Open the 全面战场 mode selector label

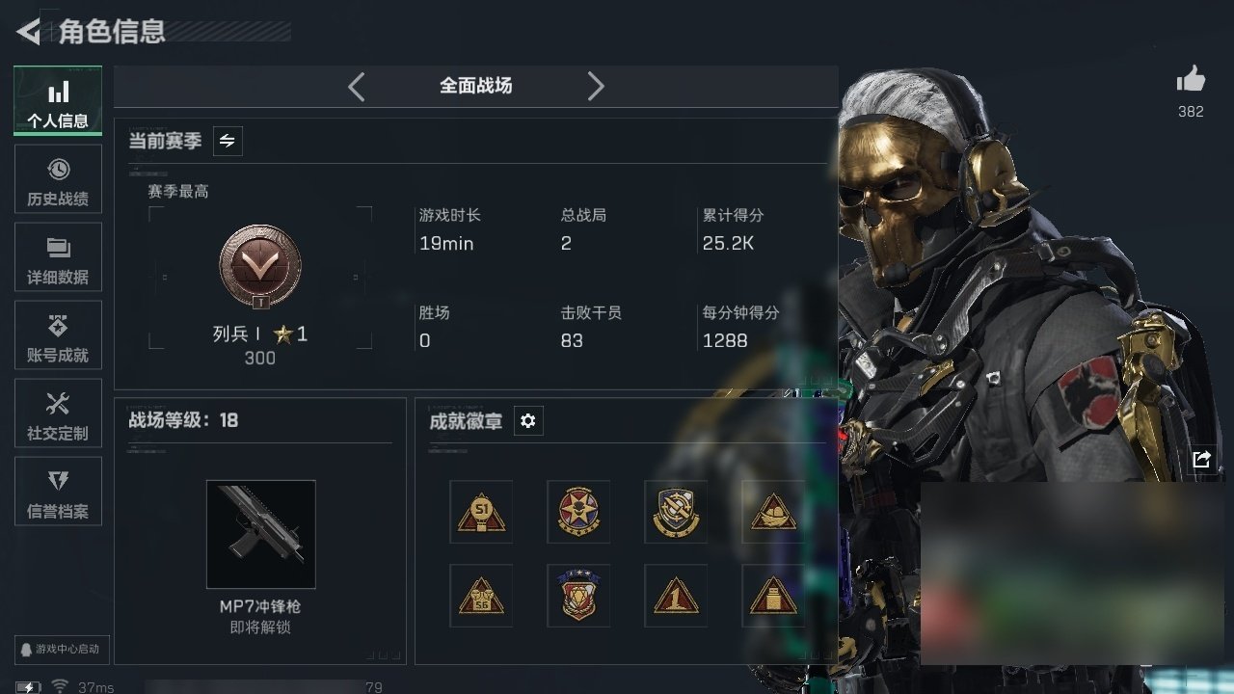[476, 86]
